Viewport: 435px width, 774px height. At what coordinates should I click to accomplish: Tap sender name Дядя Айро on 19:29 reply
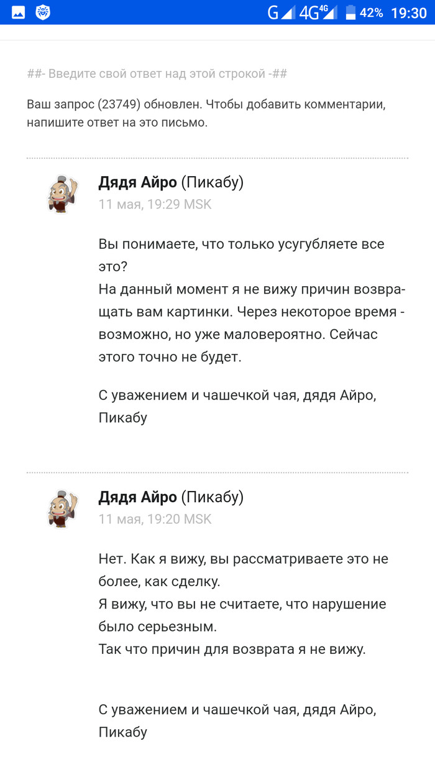point(137,182)
